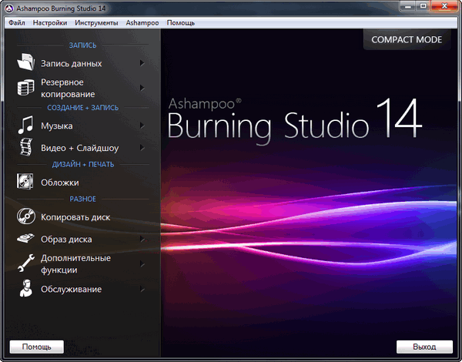Image resolution: width=462 pixels, height=362 pixels.
Task: Click the Ashampoo app icon in title bar
Action: click(x=9, y=8)
